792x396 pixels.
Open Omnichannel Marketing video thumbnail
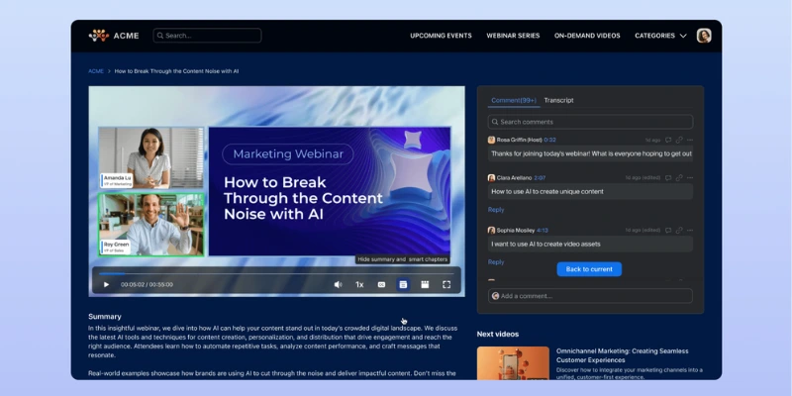pos(513,363)
